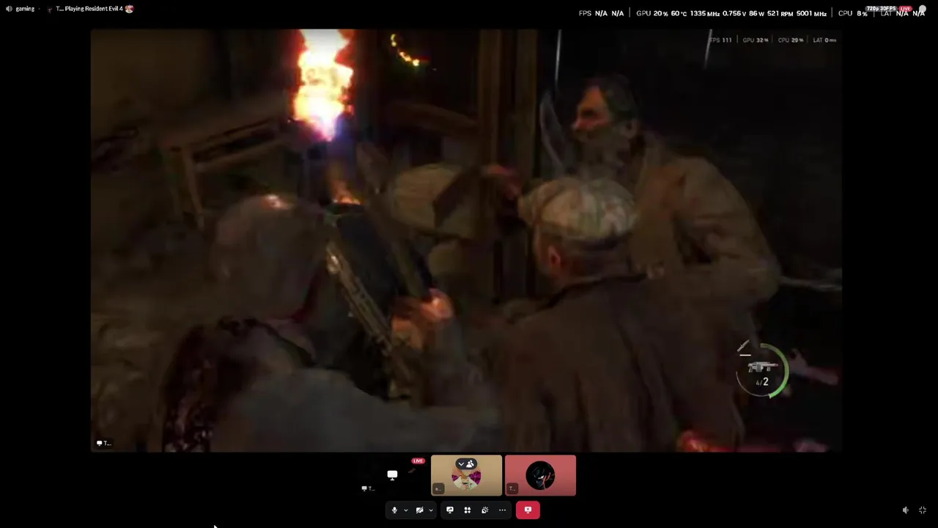Select the tan participant video tile

click(x=466, y=476)
